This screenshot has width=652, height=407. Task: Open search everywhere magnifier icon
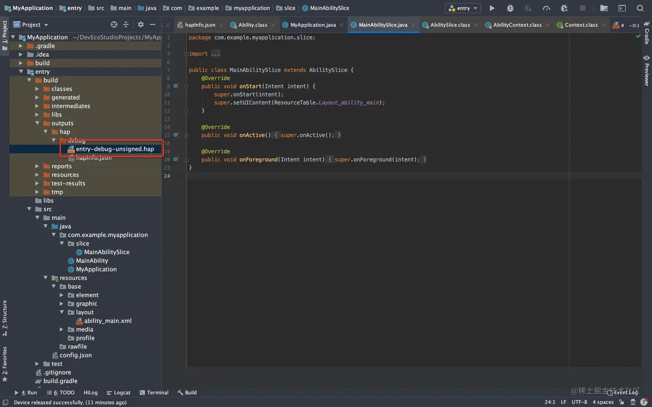click(640, 8)
